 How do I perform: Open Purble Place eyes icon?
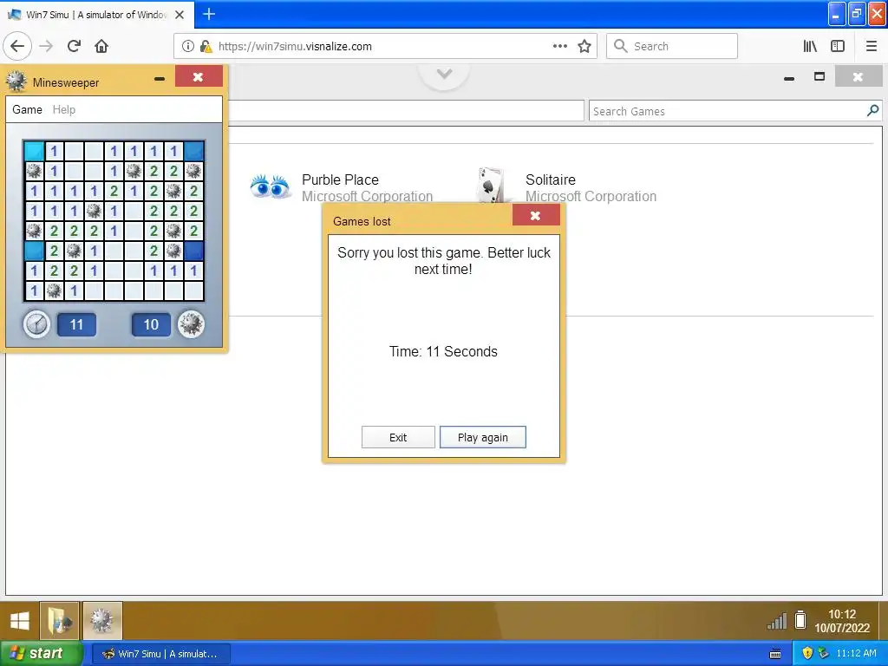click(271, 187)
